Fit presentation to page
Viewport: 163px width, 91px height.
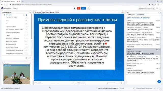tap(121, 83)
